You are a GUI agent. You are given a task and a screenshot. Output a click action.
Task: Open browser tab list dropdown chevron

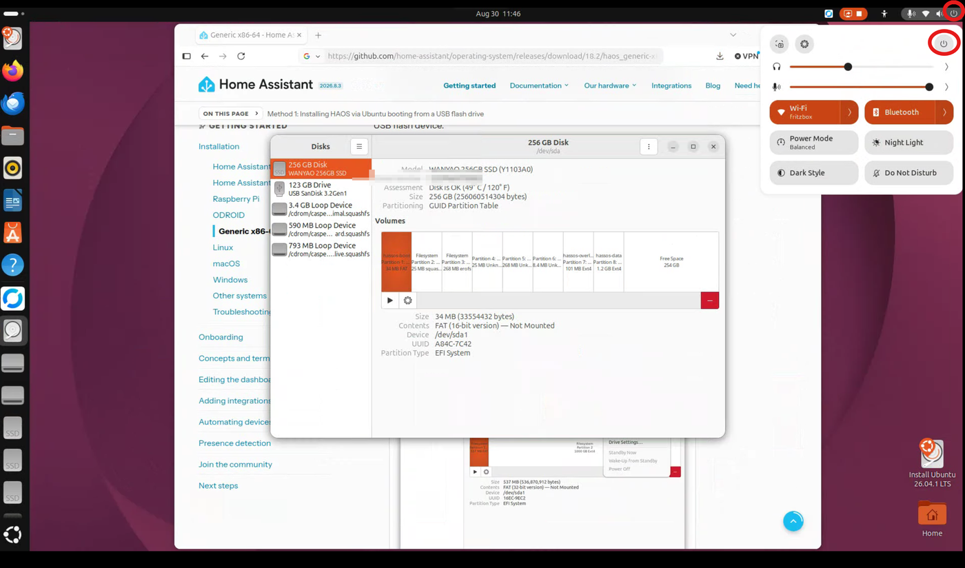click(x=733, y=34)
